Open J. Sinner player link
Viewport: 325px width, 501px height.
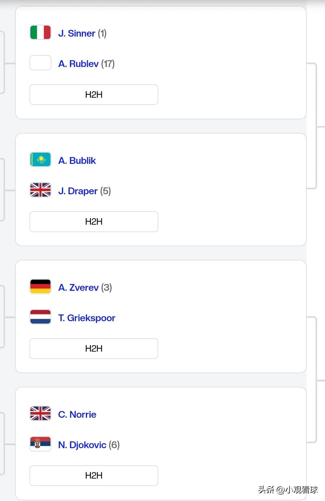coord(77,33)
